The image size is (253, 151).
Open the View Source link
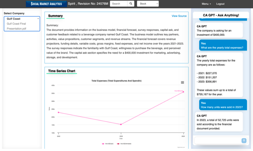(179, 16)
